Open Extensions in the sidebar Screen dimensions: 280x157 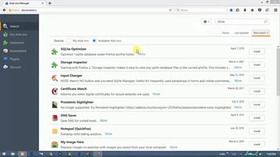[19, 43]
